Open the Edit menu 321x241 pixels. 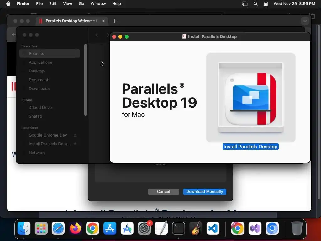[x=53, y=4]
